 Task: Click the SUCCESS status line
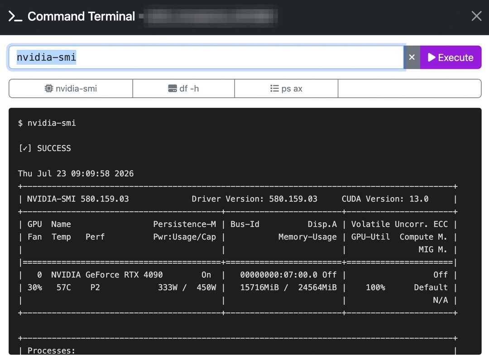(x=44, y=148)
